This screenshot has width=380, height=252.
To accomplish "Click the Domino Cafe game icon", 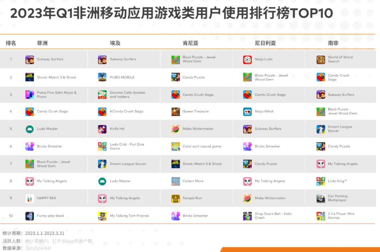I will pos(102,95).
